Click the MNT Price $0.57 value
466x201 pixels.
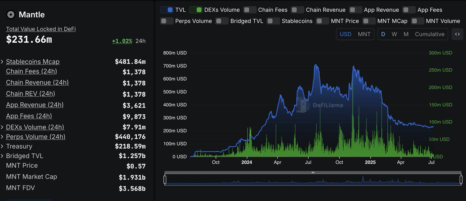pos(136,166)
